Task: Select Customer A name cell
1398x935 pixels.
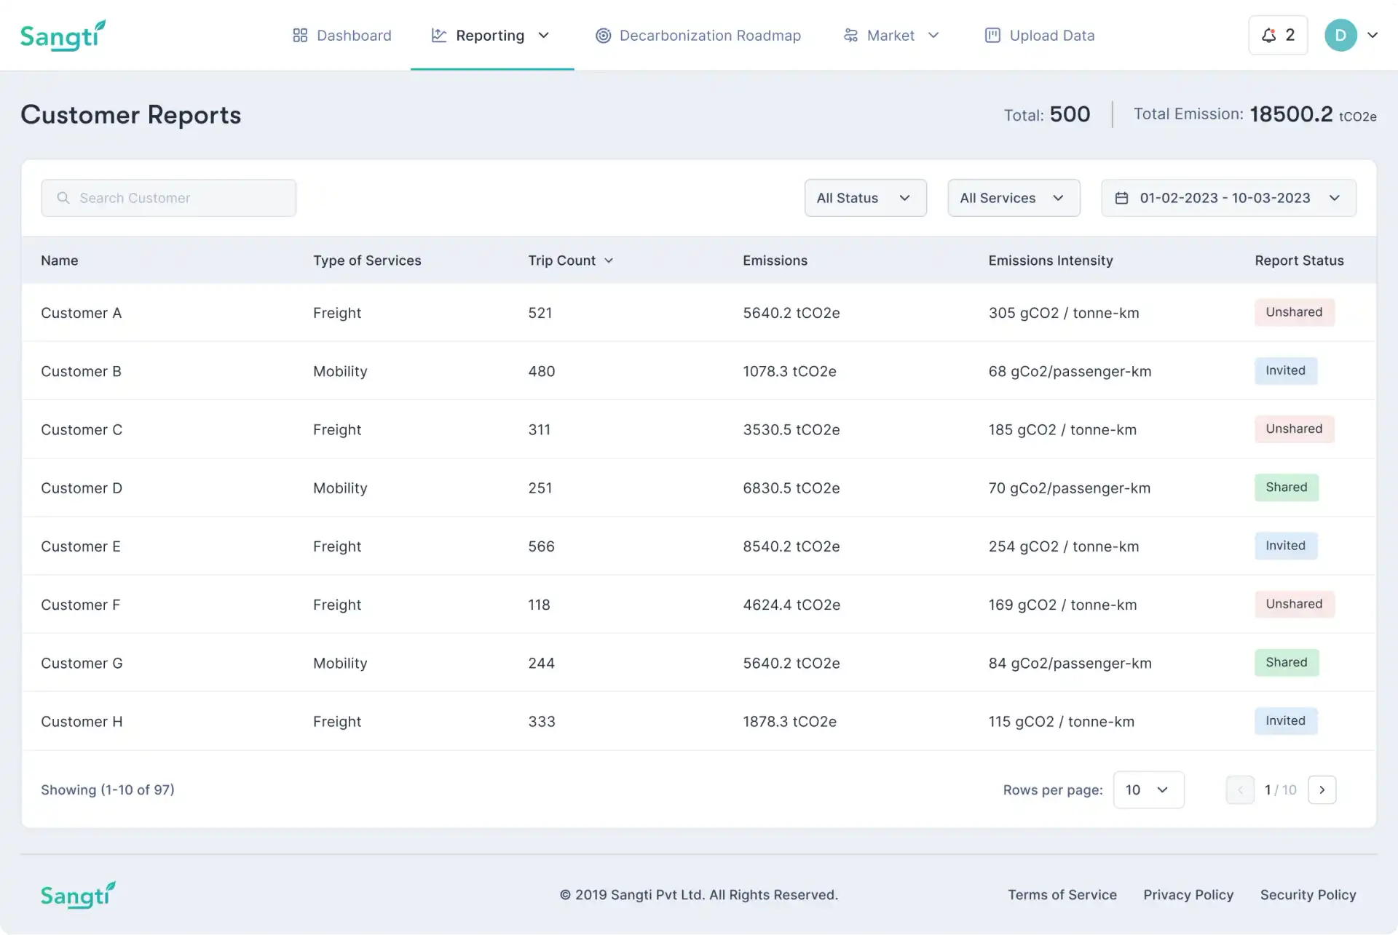Action: point(82,313)
